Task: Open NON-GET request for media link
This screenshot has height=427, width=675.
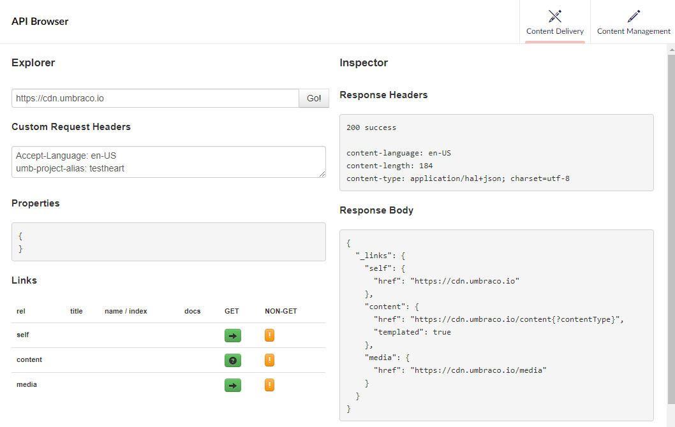Action: pos(269,385)
